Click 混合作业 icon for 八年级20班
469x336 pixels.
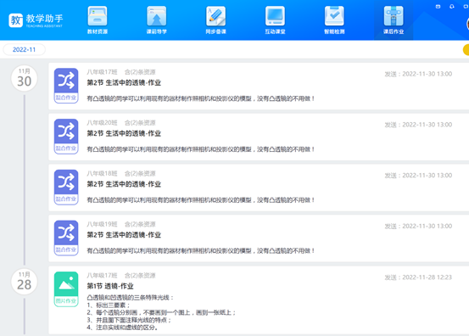point(66,137)
